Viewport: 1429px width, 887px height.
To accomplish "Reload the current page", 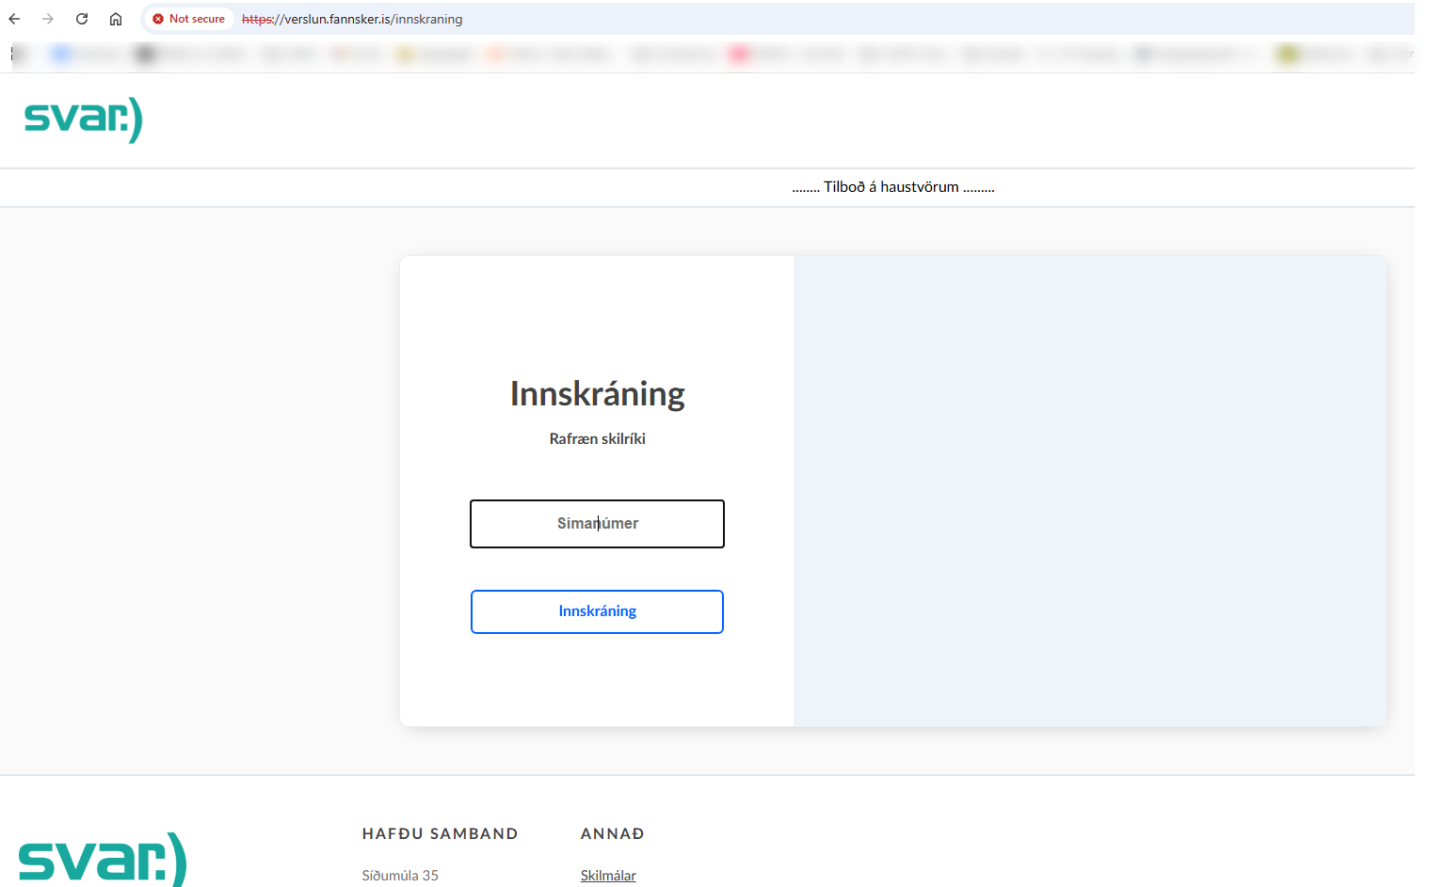I will coord(82,19).
